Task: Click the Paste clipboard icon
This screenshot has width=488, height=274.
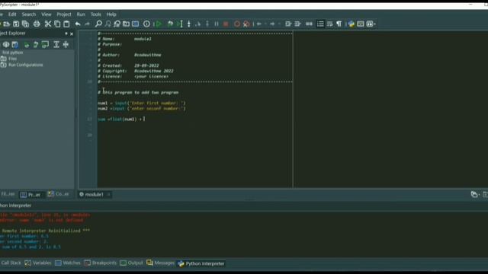Action: click(66, 24)
